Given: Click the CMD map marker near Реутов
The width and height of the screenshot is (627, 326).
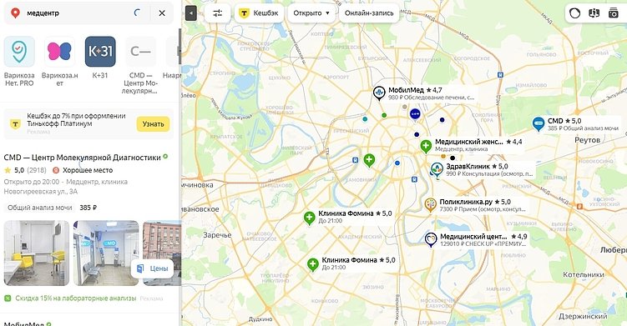Looking at the screenshot, I should click(x=539, y=124).
